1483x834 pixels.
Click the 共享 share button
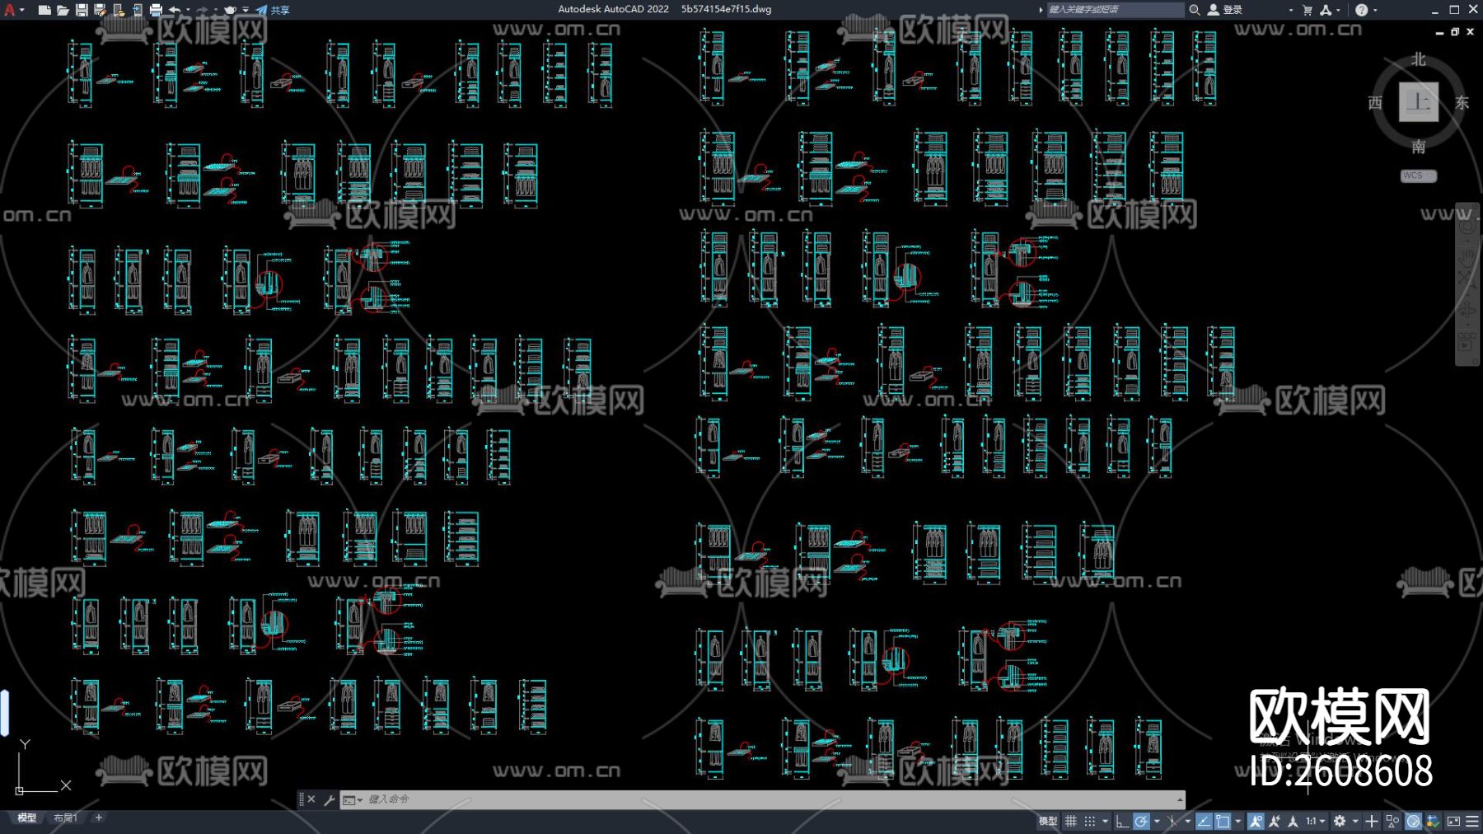point(273,10)
